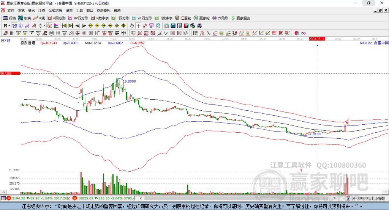Open the 工具 menu
The height and width of the screenshot is (210, 389).
(x=79, y=10)
